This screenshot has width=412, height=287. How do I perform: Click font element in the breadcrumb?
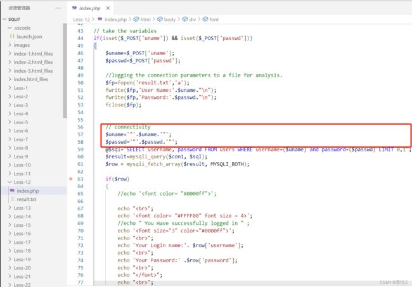pyautogui.click(x=214, y=20)
